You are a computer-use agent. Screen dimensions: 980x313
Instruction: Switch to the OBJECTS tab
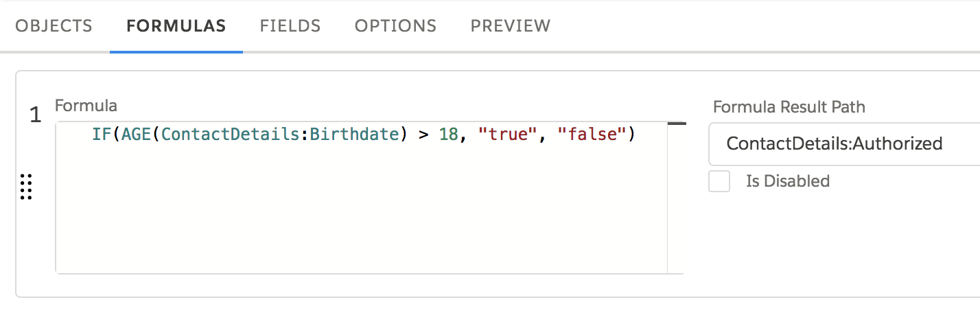pos(54,26)
